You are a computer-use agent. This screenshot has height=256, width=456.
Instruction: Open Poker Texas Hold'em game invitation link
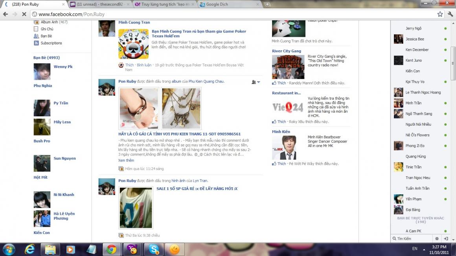point(199,34)
